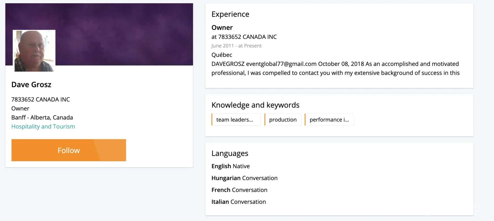Click the Languages section heading
The image size is (494, 221).
point(230,153)
